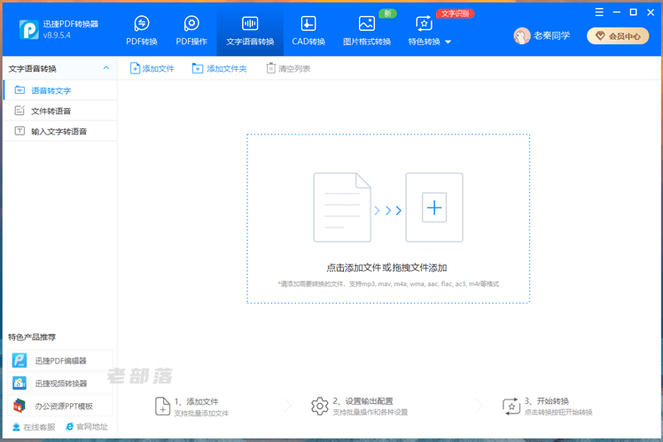Image resolution: width=663 pixels, height=442 pixels.
Task: Open 办公资源PPT模板 recommended product
Action: click(x=60, y=406)
